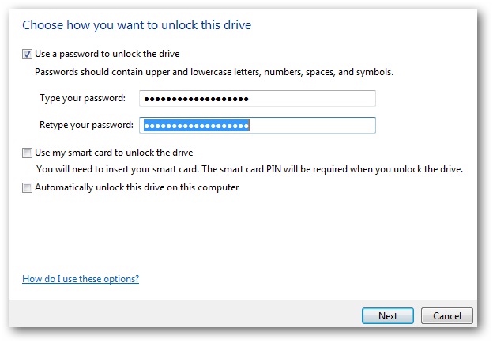The height and width of the screenshot is (343, 493).
Task: Click the Retype your password: label
Action: pyautogui.click(x=86, y=126)
